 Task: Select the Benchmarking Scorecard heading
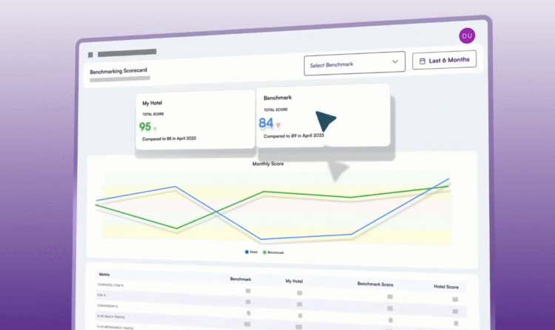pos(118,71)
